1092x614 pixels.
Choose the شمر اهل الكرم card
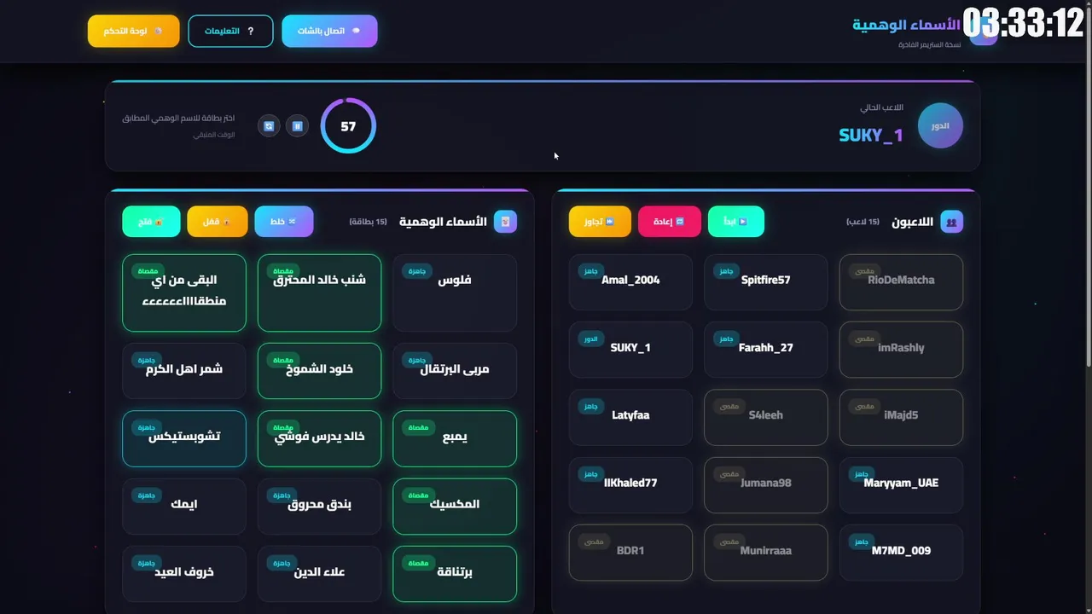click(184, 371)
